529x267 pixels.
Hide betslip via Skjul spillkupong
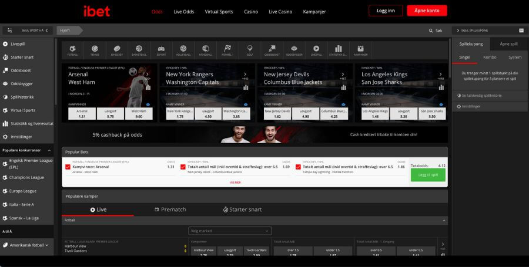[x=474, y=31]
